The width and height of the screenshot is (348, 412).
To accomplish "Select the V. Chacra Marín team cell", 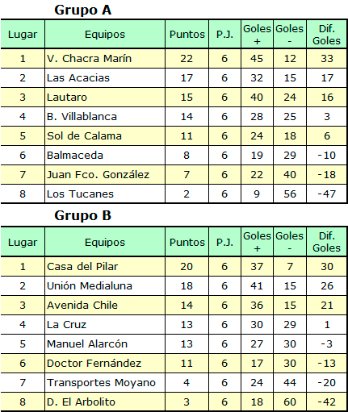I will (x=105, y=58).
